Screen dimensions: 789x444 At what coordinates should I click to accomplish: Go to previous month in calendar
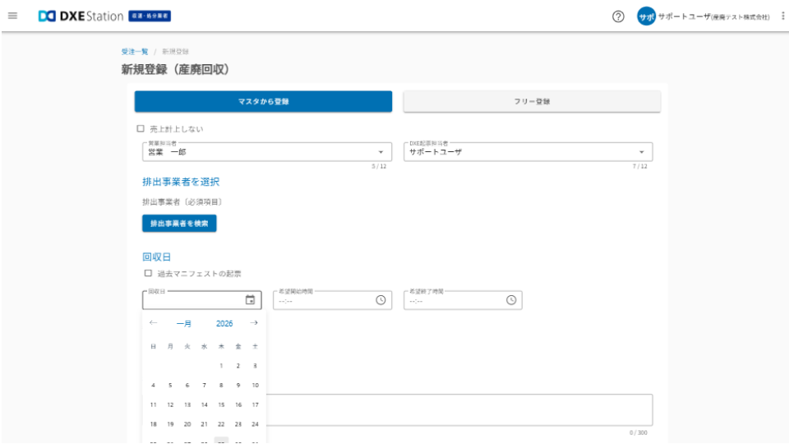(153, 323)
